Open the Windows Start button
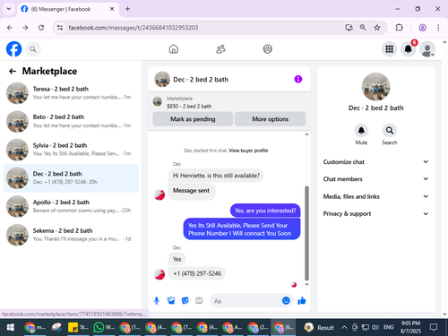 [x=11, y=328]
